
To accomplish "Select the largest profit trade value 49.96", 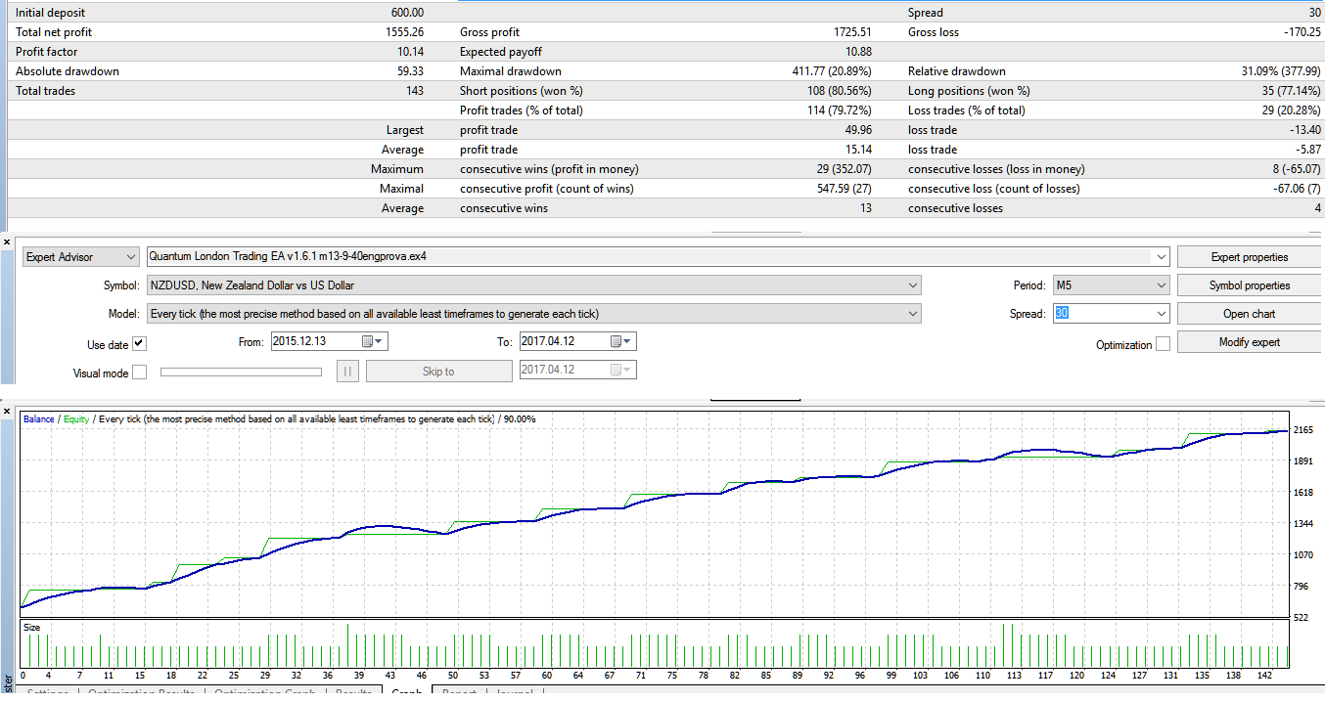I will (857, 130).
